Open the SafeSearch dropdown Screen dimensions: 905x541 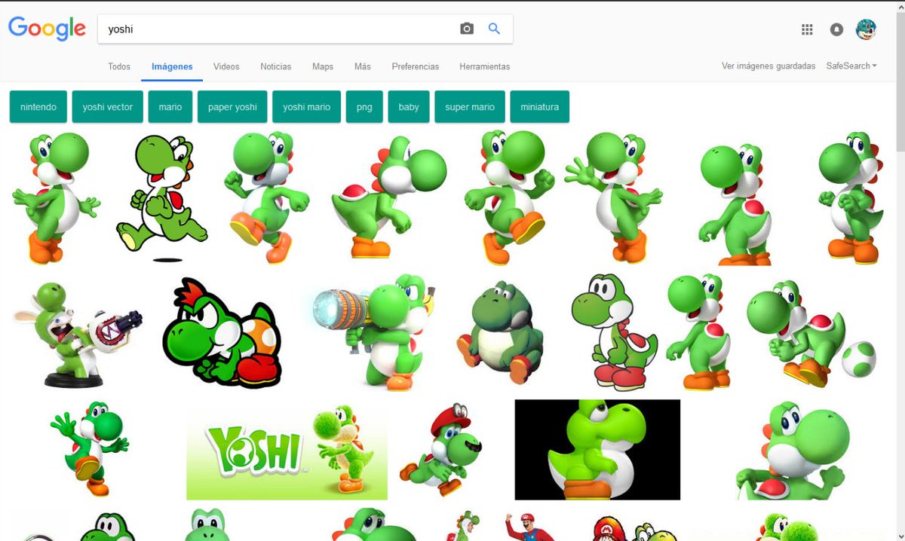851,66
